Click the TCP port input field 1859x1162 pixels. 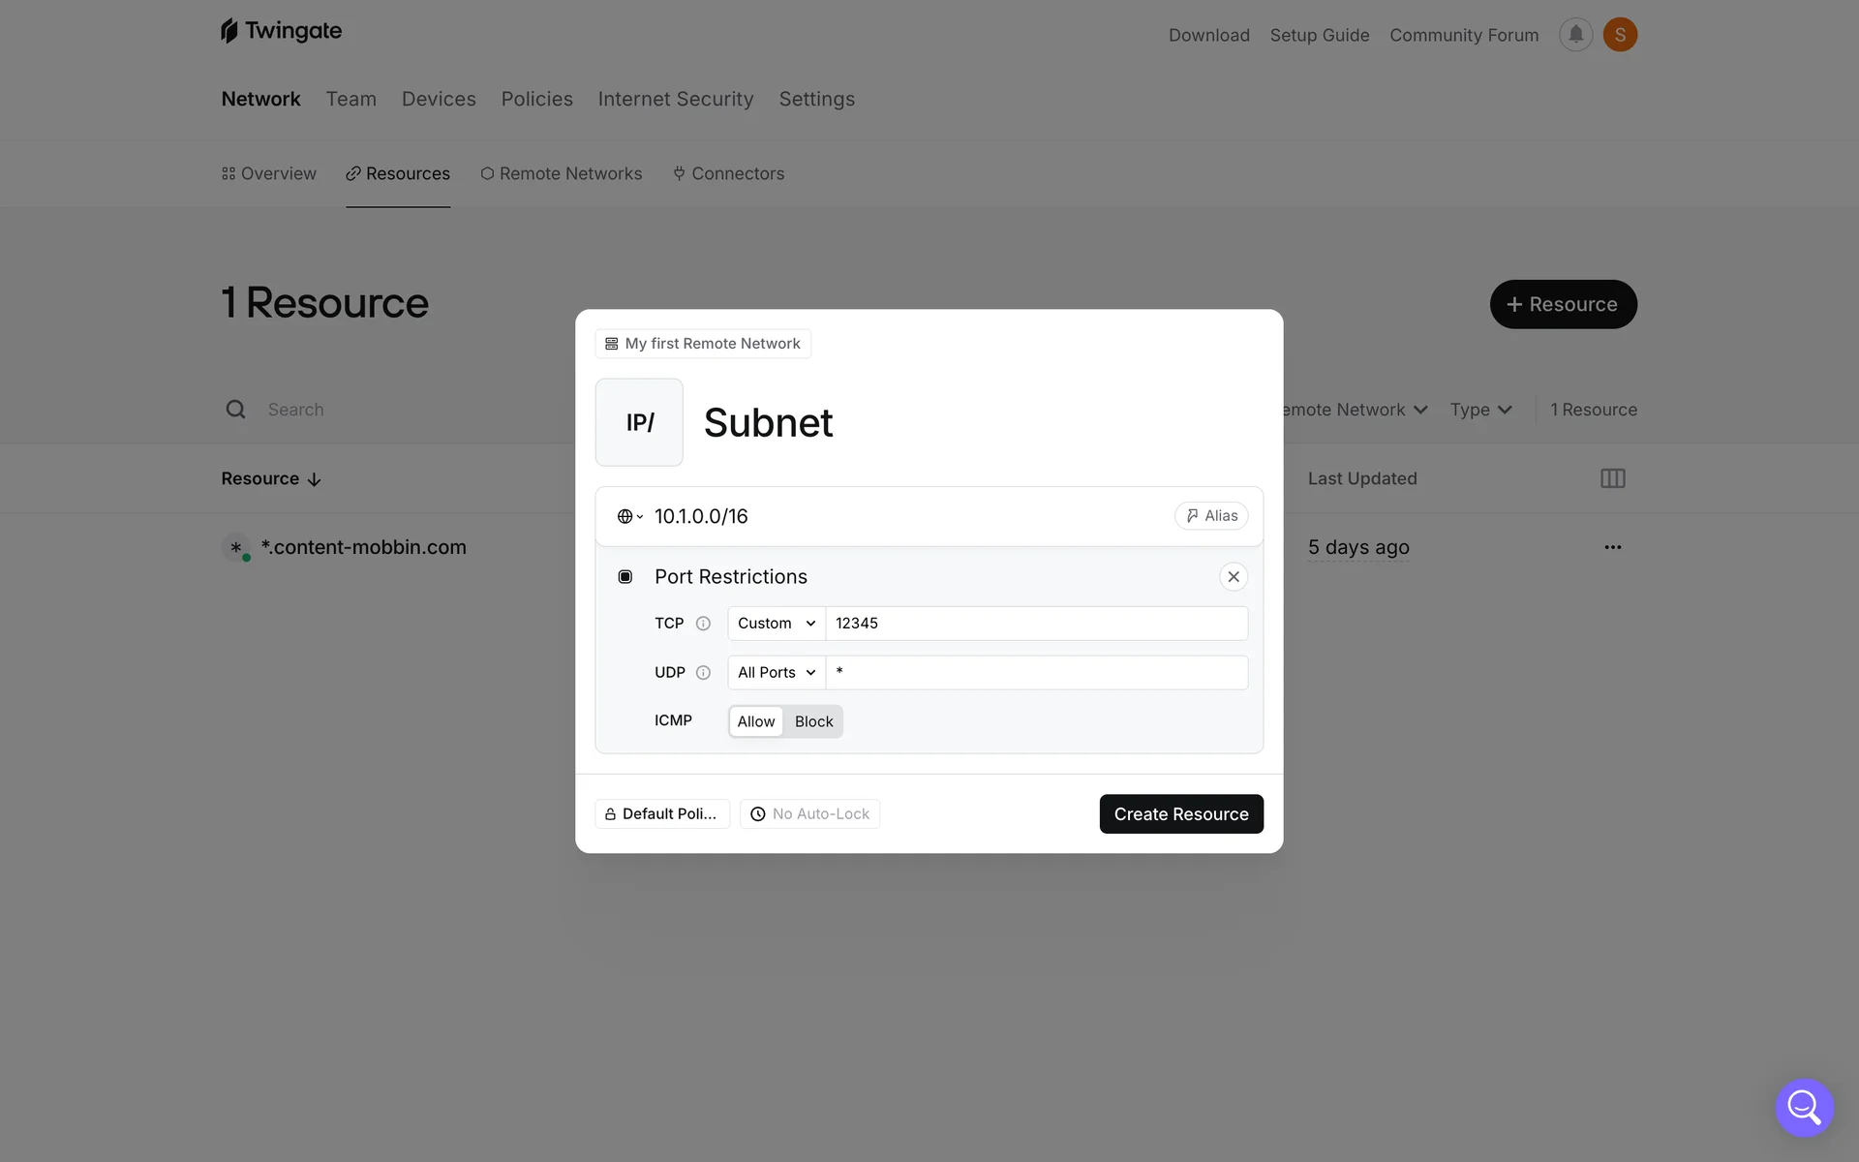1036,624
